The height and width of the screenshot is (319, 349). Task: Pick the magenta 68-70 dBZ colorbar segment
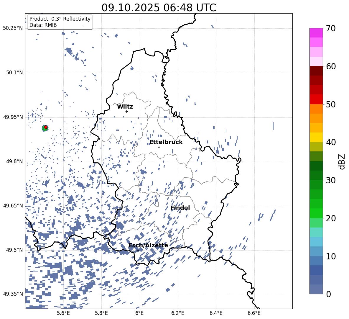click(316, 33)
